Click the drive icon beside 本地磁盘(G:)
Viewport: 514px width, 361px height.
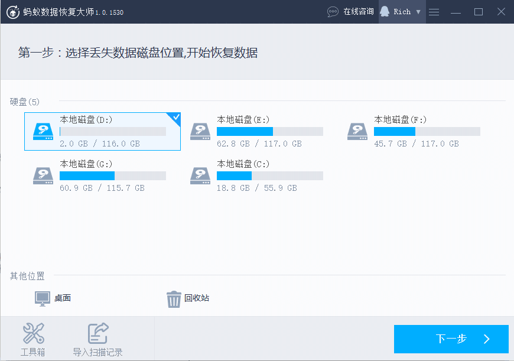pos(43,175)
